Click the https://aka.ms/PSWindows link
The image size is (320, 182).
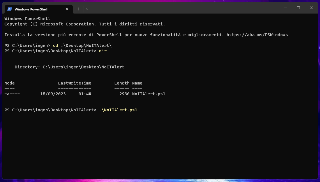point(257,35)
